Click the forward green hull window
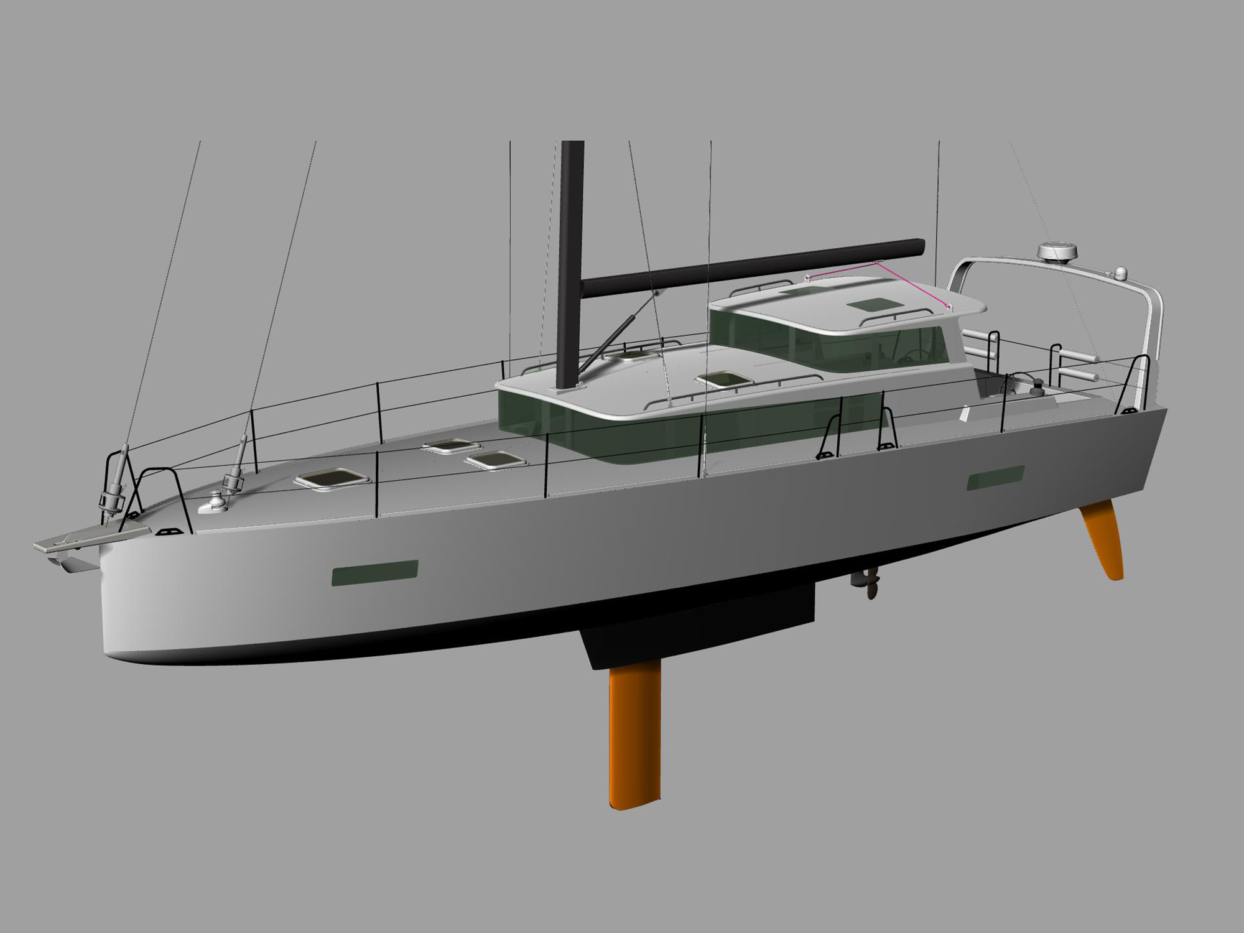The image size is (1244, 933). point(374,573)
